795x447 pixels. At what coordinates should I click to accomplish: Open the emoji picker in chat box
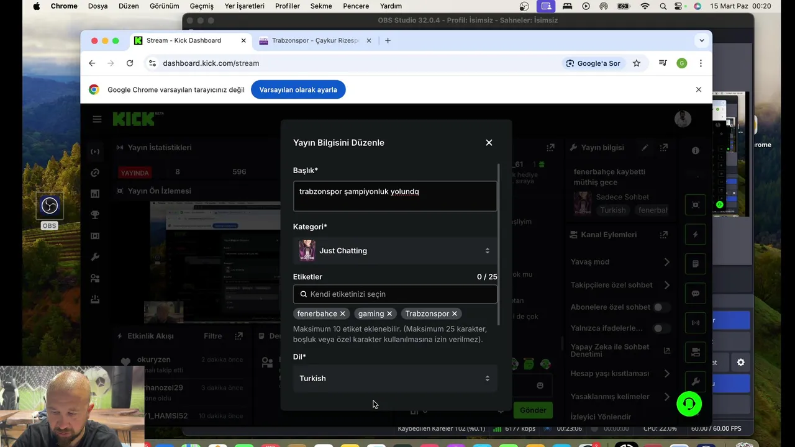[540, 386]
